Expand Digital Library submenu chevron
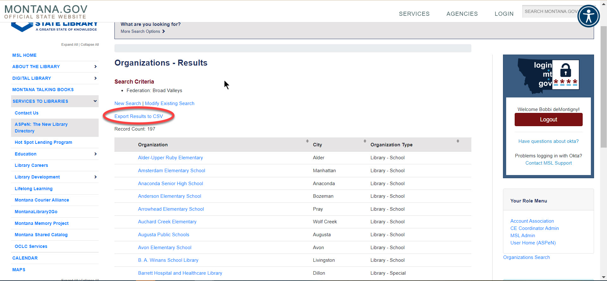The width and height of the screenshot is (607, 281). pyautogui.click(x=95, y=78)
